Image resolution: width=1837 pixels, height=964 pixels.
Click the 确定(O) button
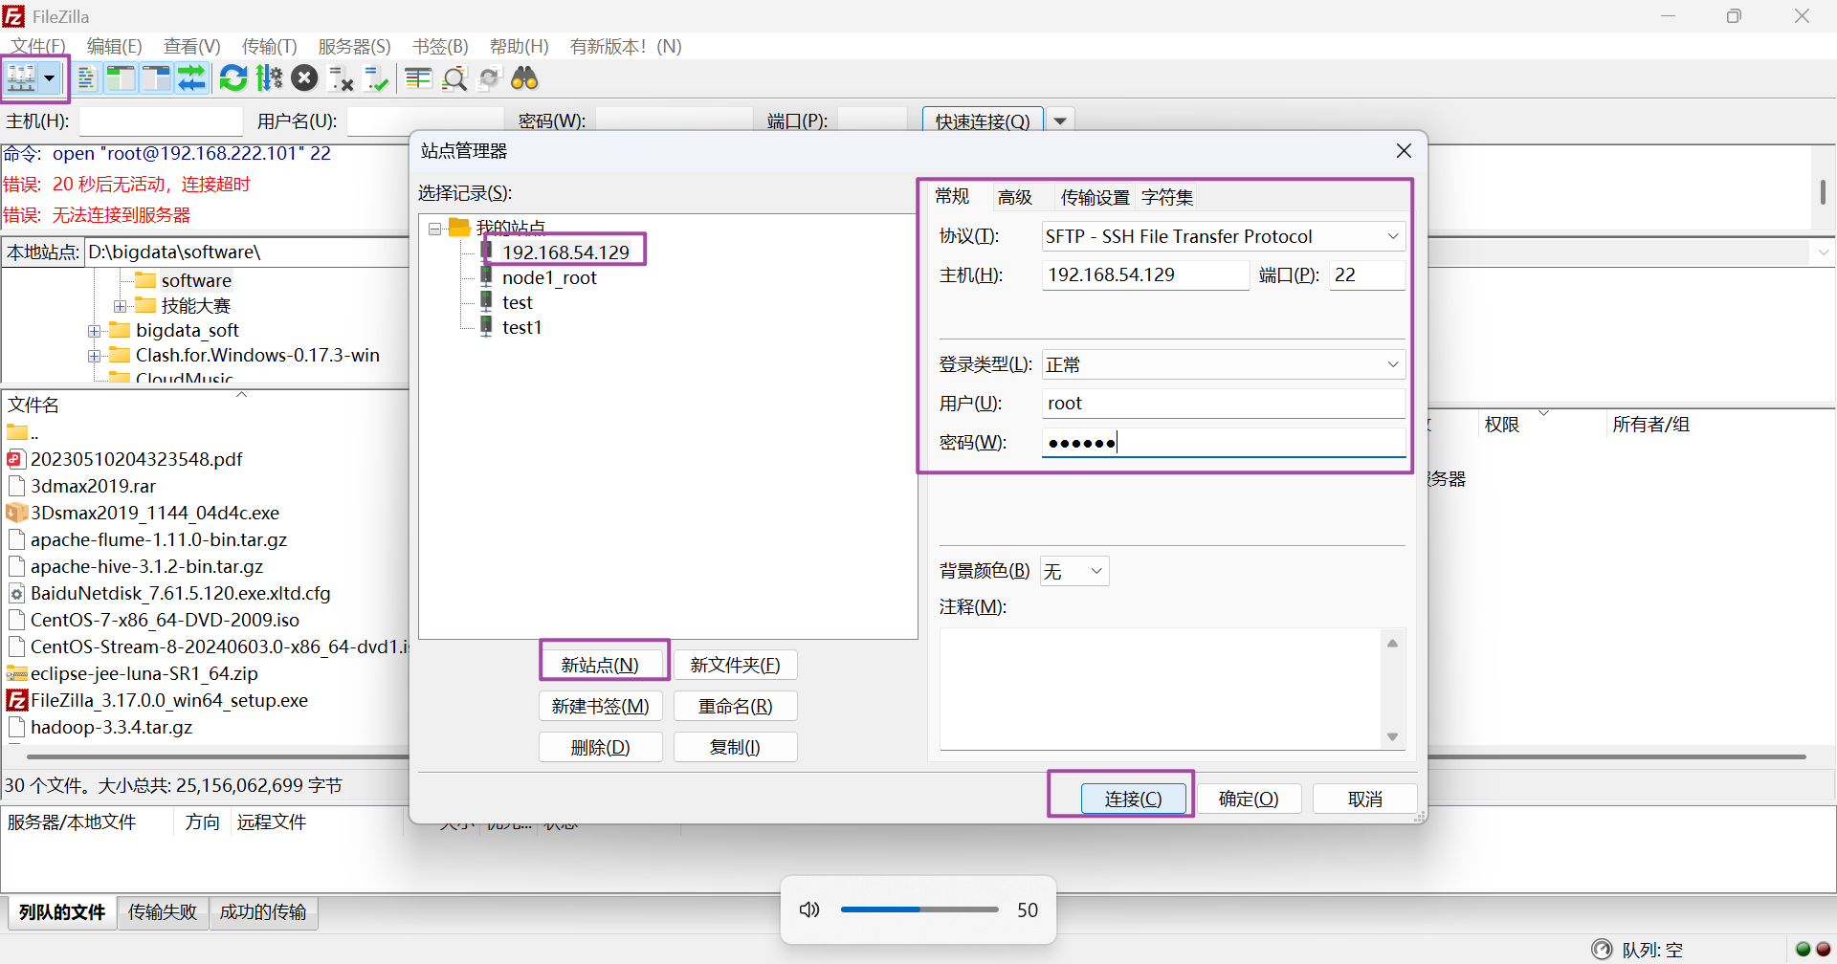click(x=1249, y=799)
